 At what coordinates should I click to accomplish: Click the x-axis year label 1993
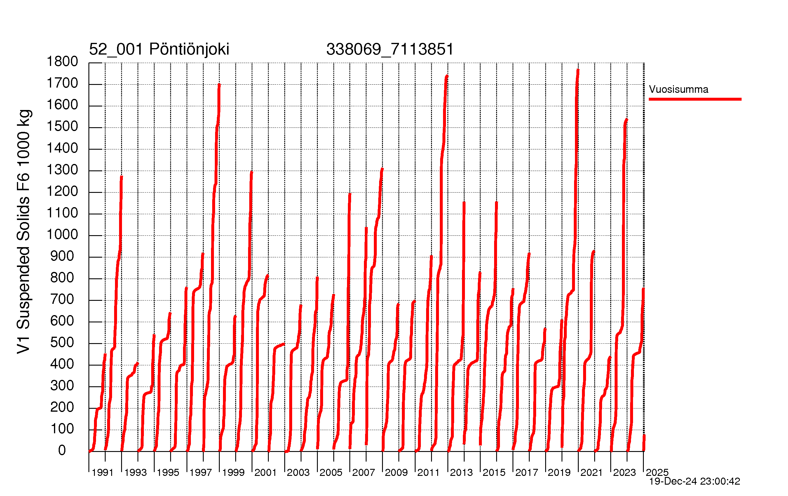(x=135, y=472)
